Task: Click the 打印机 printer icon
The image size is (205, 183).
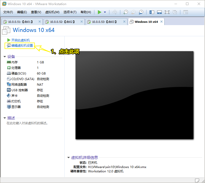Action: point(9,101)
